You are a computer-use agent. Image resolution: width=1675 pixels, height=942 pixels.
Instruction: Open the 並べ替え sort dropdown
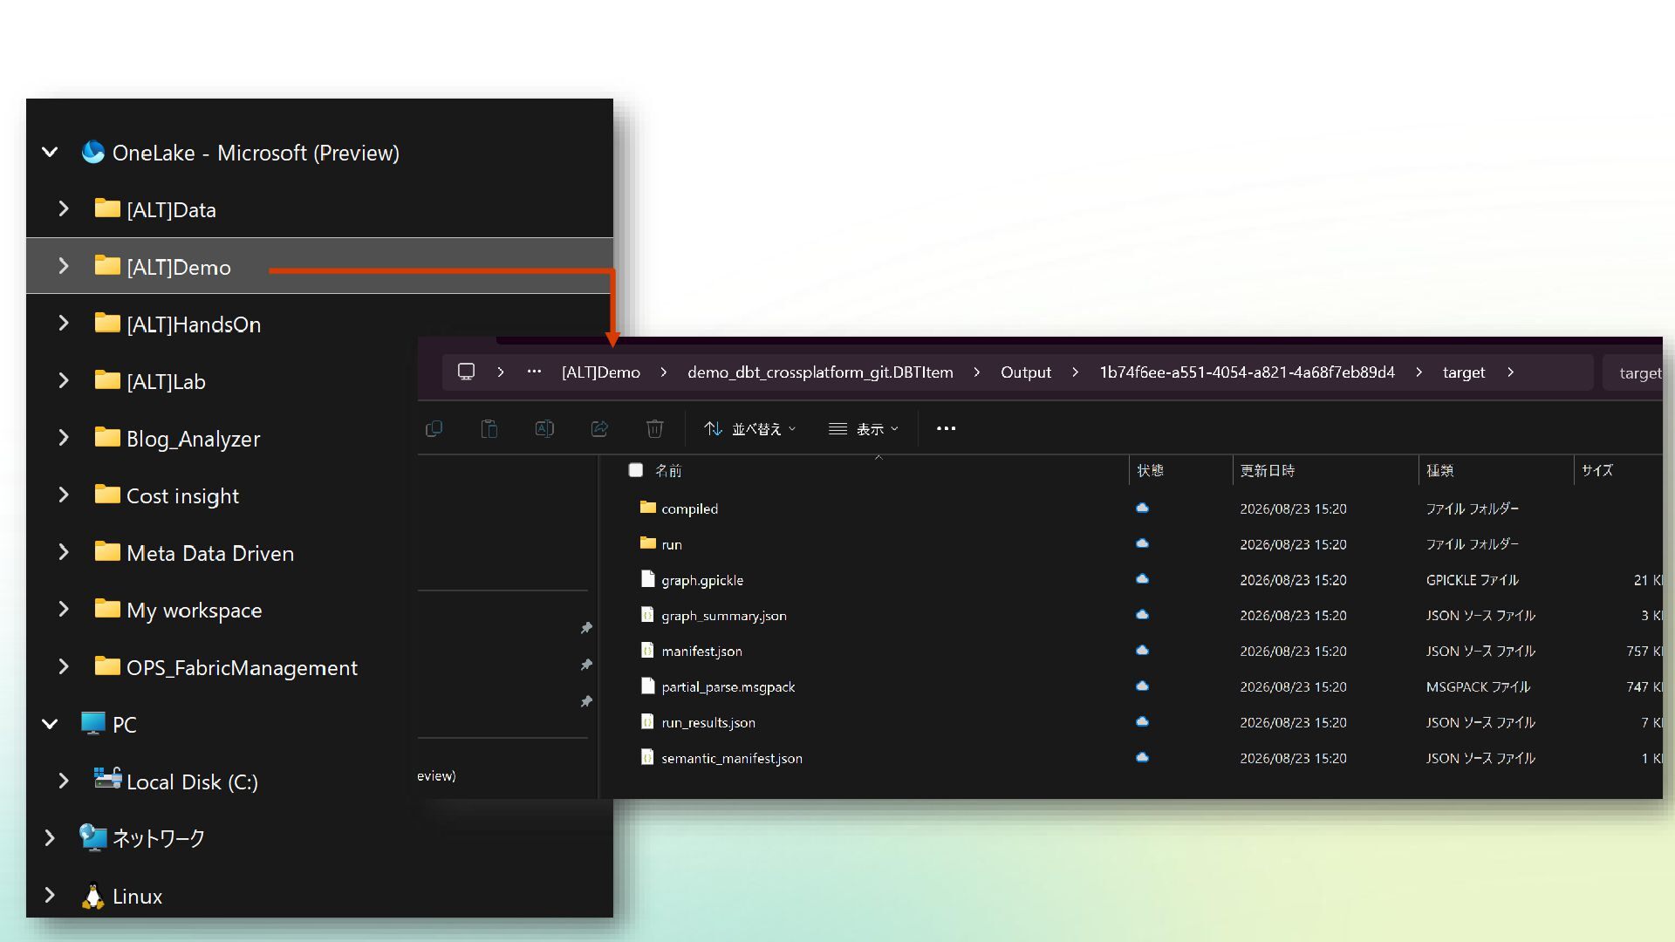[750, 428]
